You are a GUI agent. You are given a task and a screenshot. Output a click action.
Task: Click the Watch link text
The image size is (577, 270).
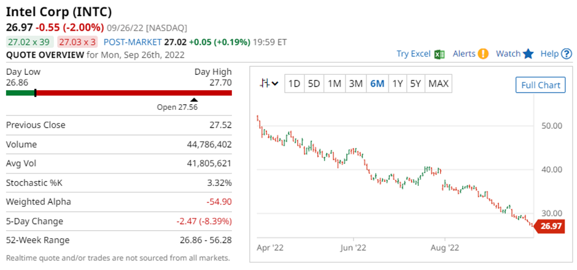pos(508,54)
